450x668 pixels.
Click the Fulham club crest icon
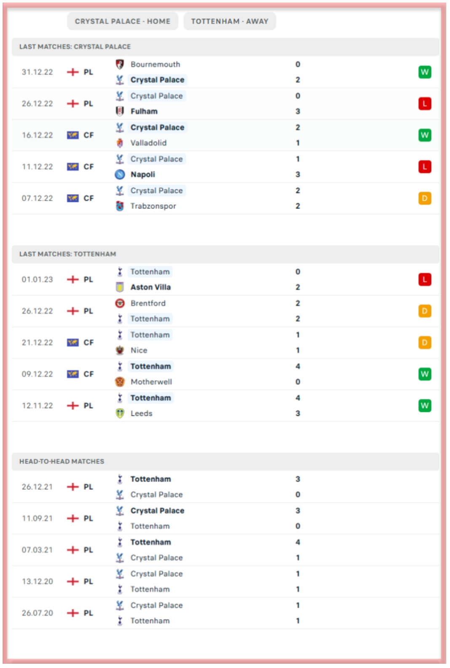pos(120,111)
